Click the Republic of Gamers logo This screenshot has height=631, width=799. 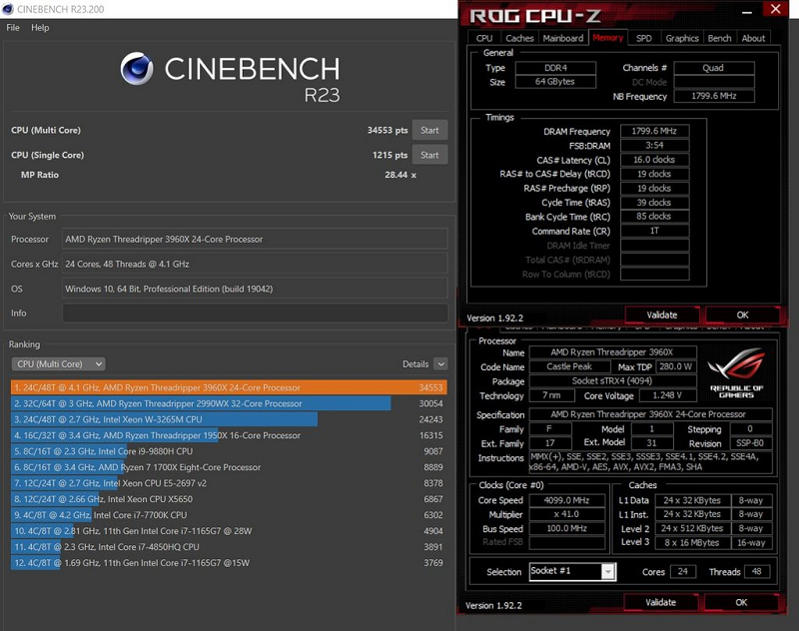(x=737, y=372)
